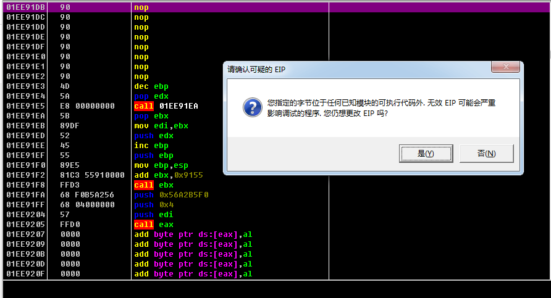The width and height of the screenshot is (551, 298).
Task: Click the 'push edx' instruction
Action: [154, 136]
